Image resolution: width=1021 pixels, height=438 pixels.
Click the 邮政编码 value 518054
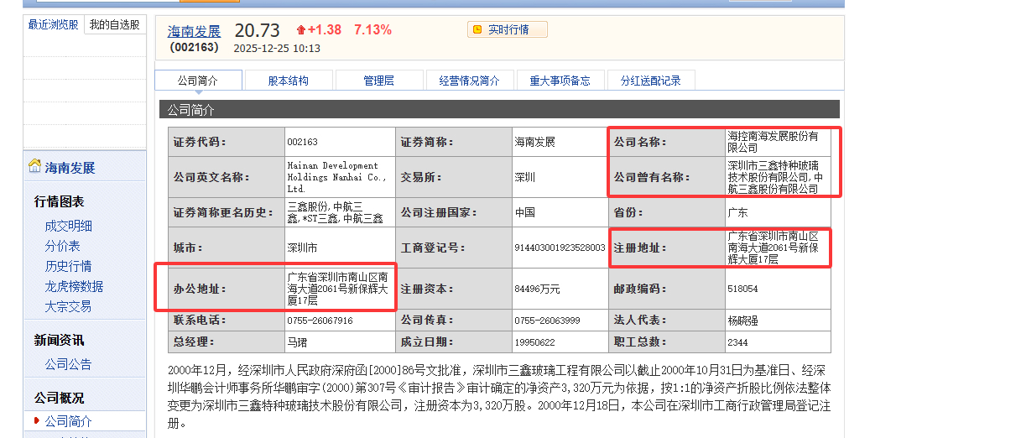[742, 289]
